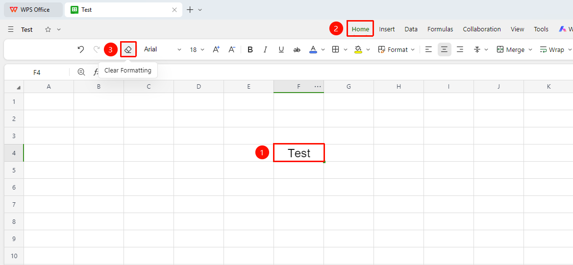Decrease font size with A- icon

(232, 49)
